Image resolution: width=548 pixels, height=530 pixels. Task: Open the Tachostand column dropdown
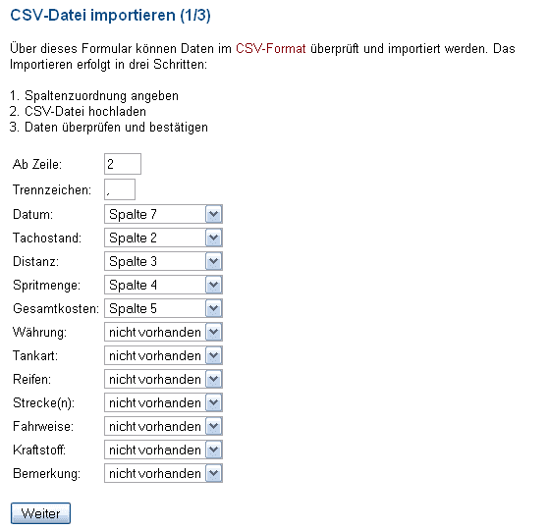163,238
